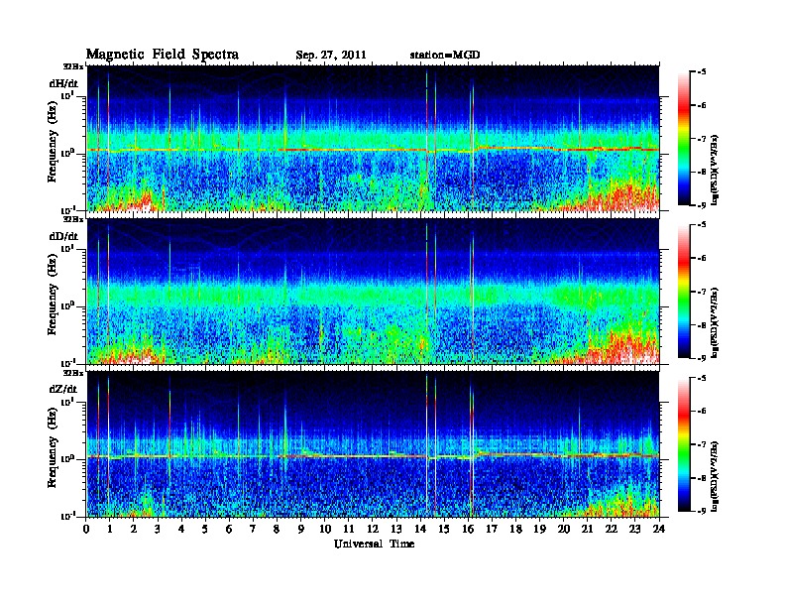
Task: Click the hour 23 tick label
Action: (635, 530)
